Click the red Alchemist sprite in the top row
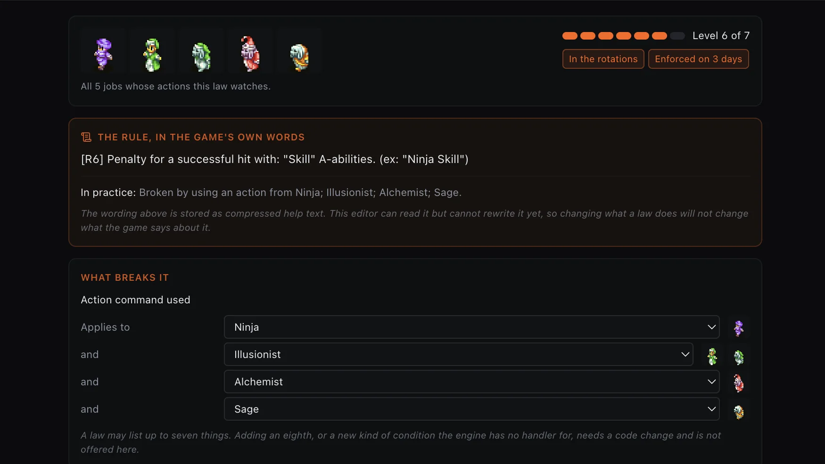 tap(250, 54)
